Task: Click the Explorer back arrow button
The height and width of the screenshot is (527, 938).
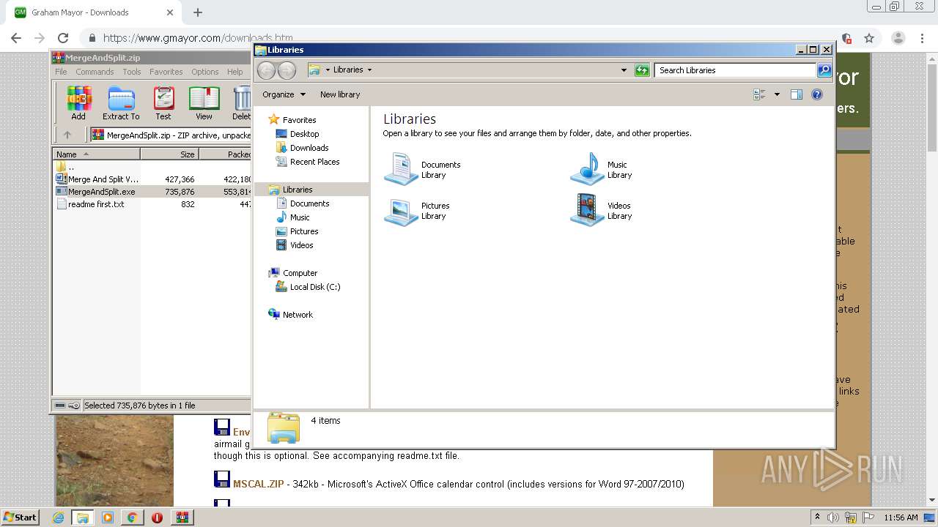Action: [267, 70]
